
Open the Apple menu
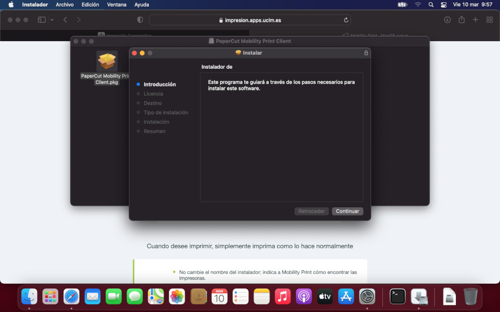click(11, 5)
